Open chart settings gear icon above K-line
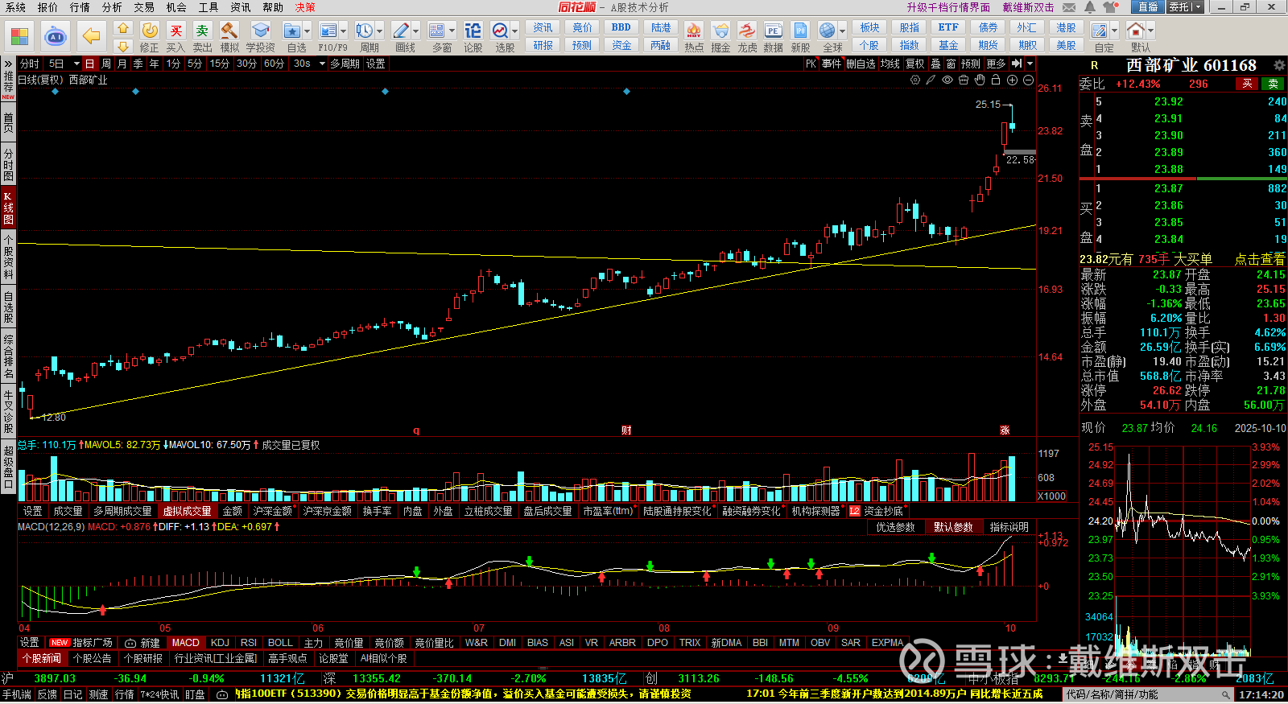This screenshot has height=704, width=1288. [915, 80]
